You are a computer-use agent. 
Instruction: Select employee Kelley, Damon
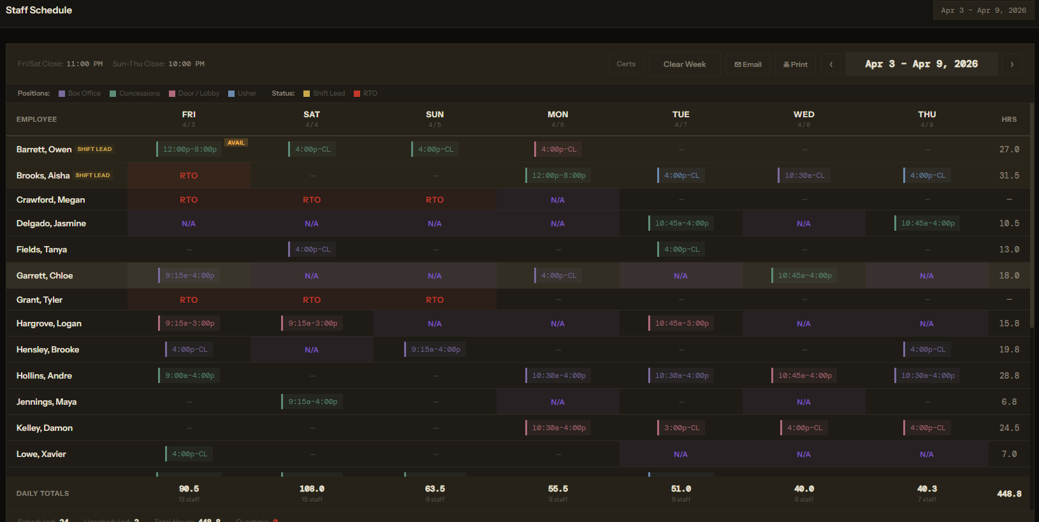[45, 428]
